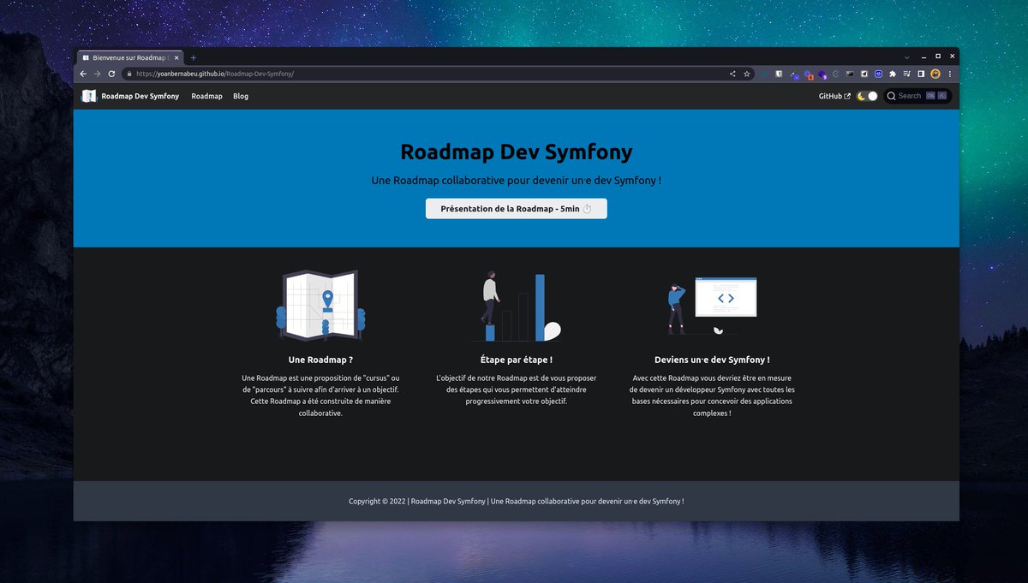
Task: Open the Blog section
Action: [x=240, y=96]
